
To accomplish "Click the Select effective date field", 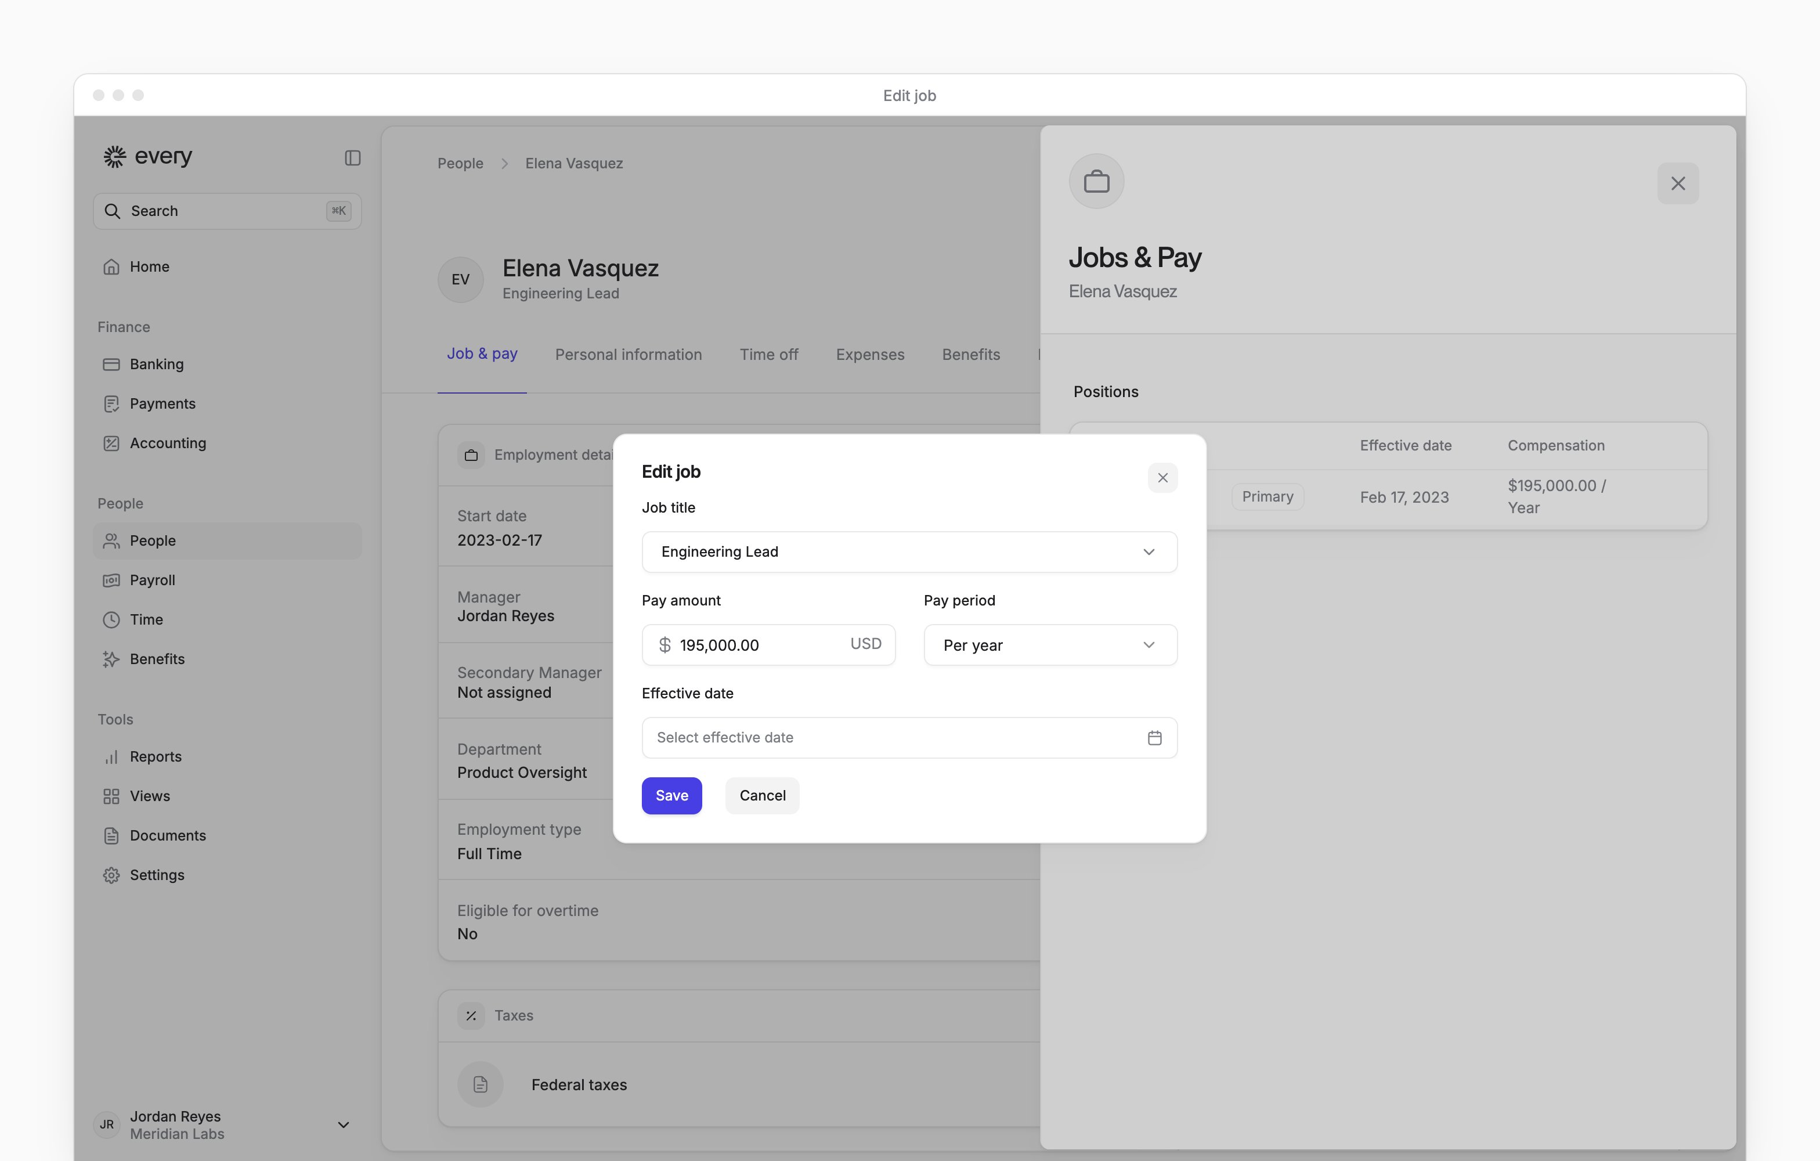I will (x=909, y=738).
